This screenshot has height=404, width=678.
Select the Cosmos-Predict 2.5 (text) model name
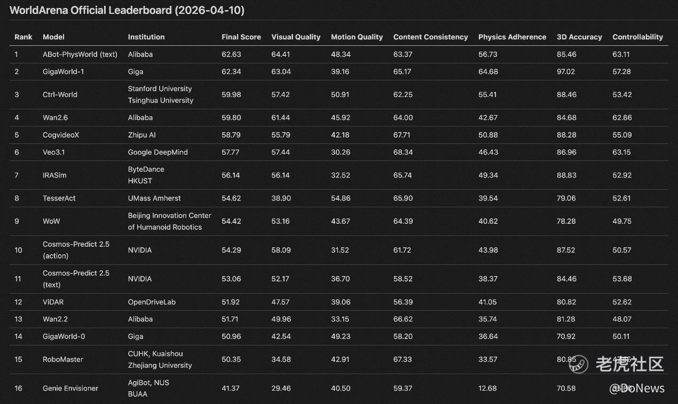coord(76,279)
